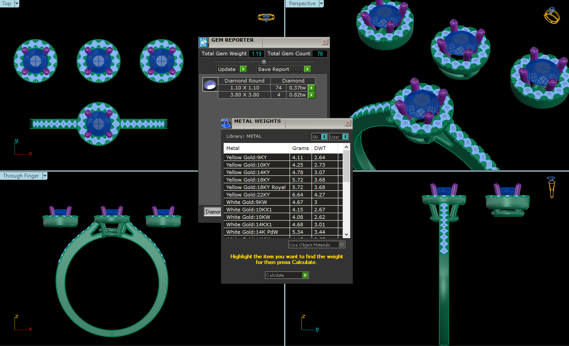Click the ring icon in side viewport
This screenshot has width=569, height=346.
coord(551,187)
